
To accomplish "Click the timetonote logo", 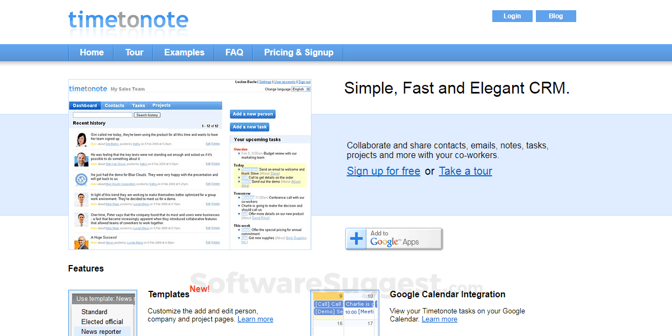I will coord(128,20).
